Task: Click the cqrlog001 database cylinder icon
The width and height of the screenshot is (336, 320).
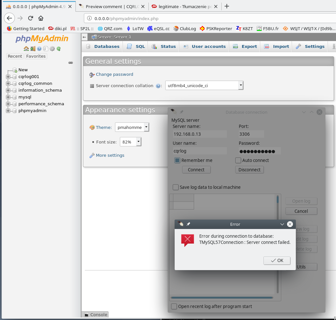Action: [x=15, y=77]
